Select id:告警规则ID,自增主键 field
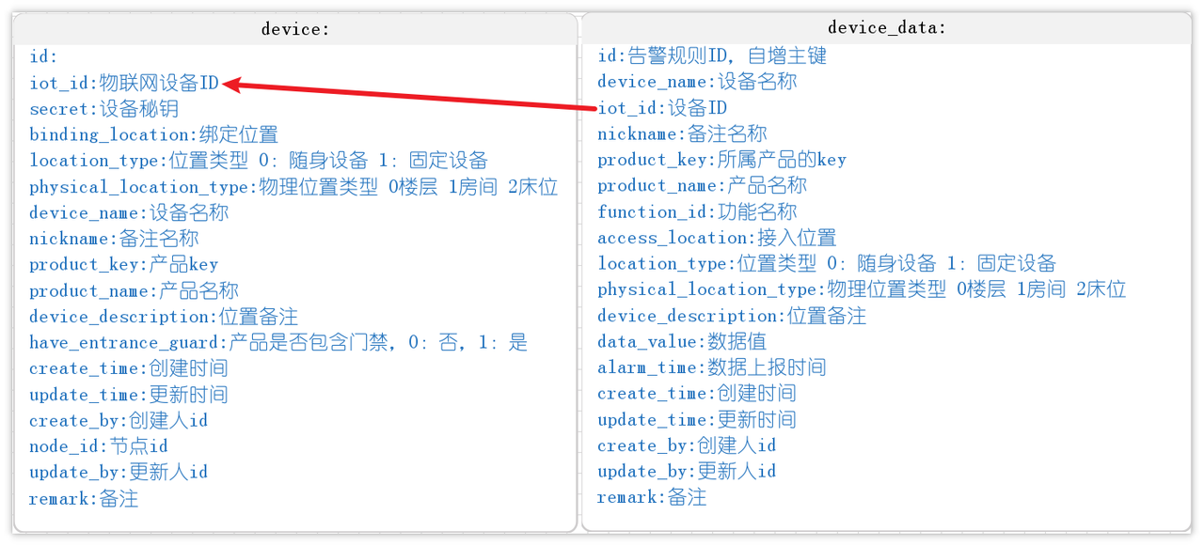This screenshot has width=1204, height=546. (712, 56)
